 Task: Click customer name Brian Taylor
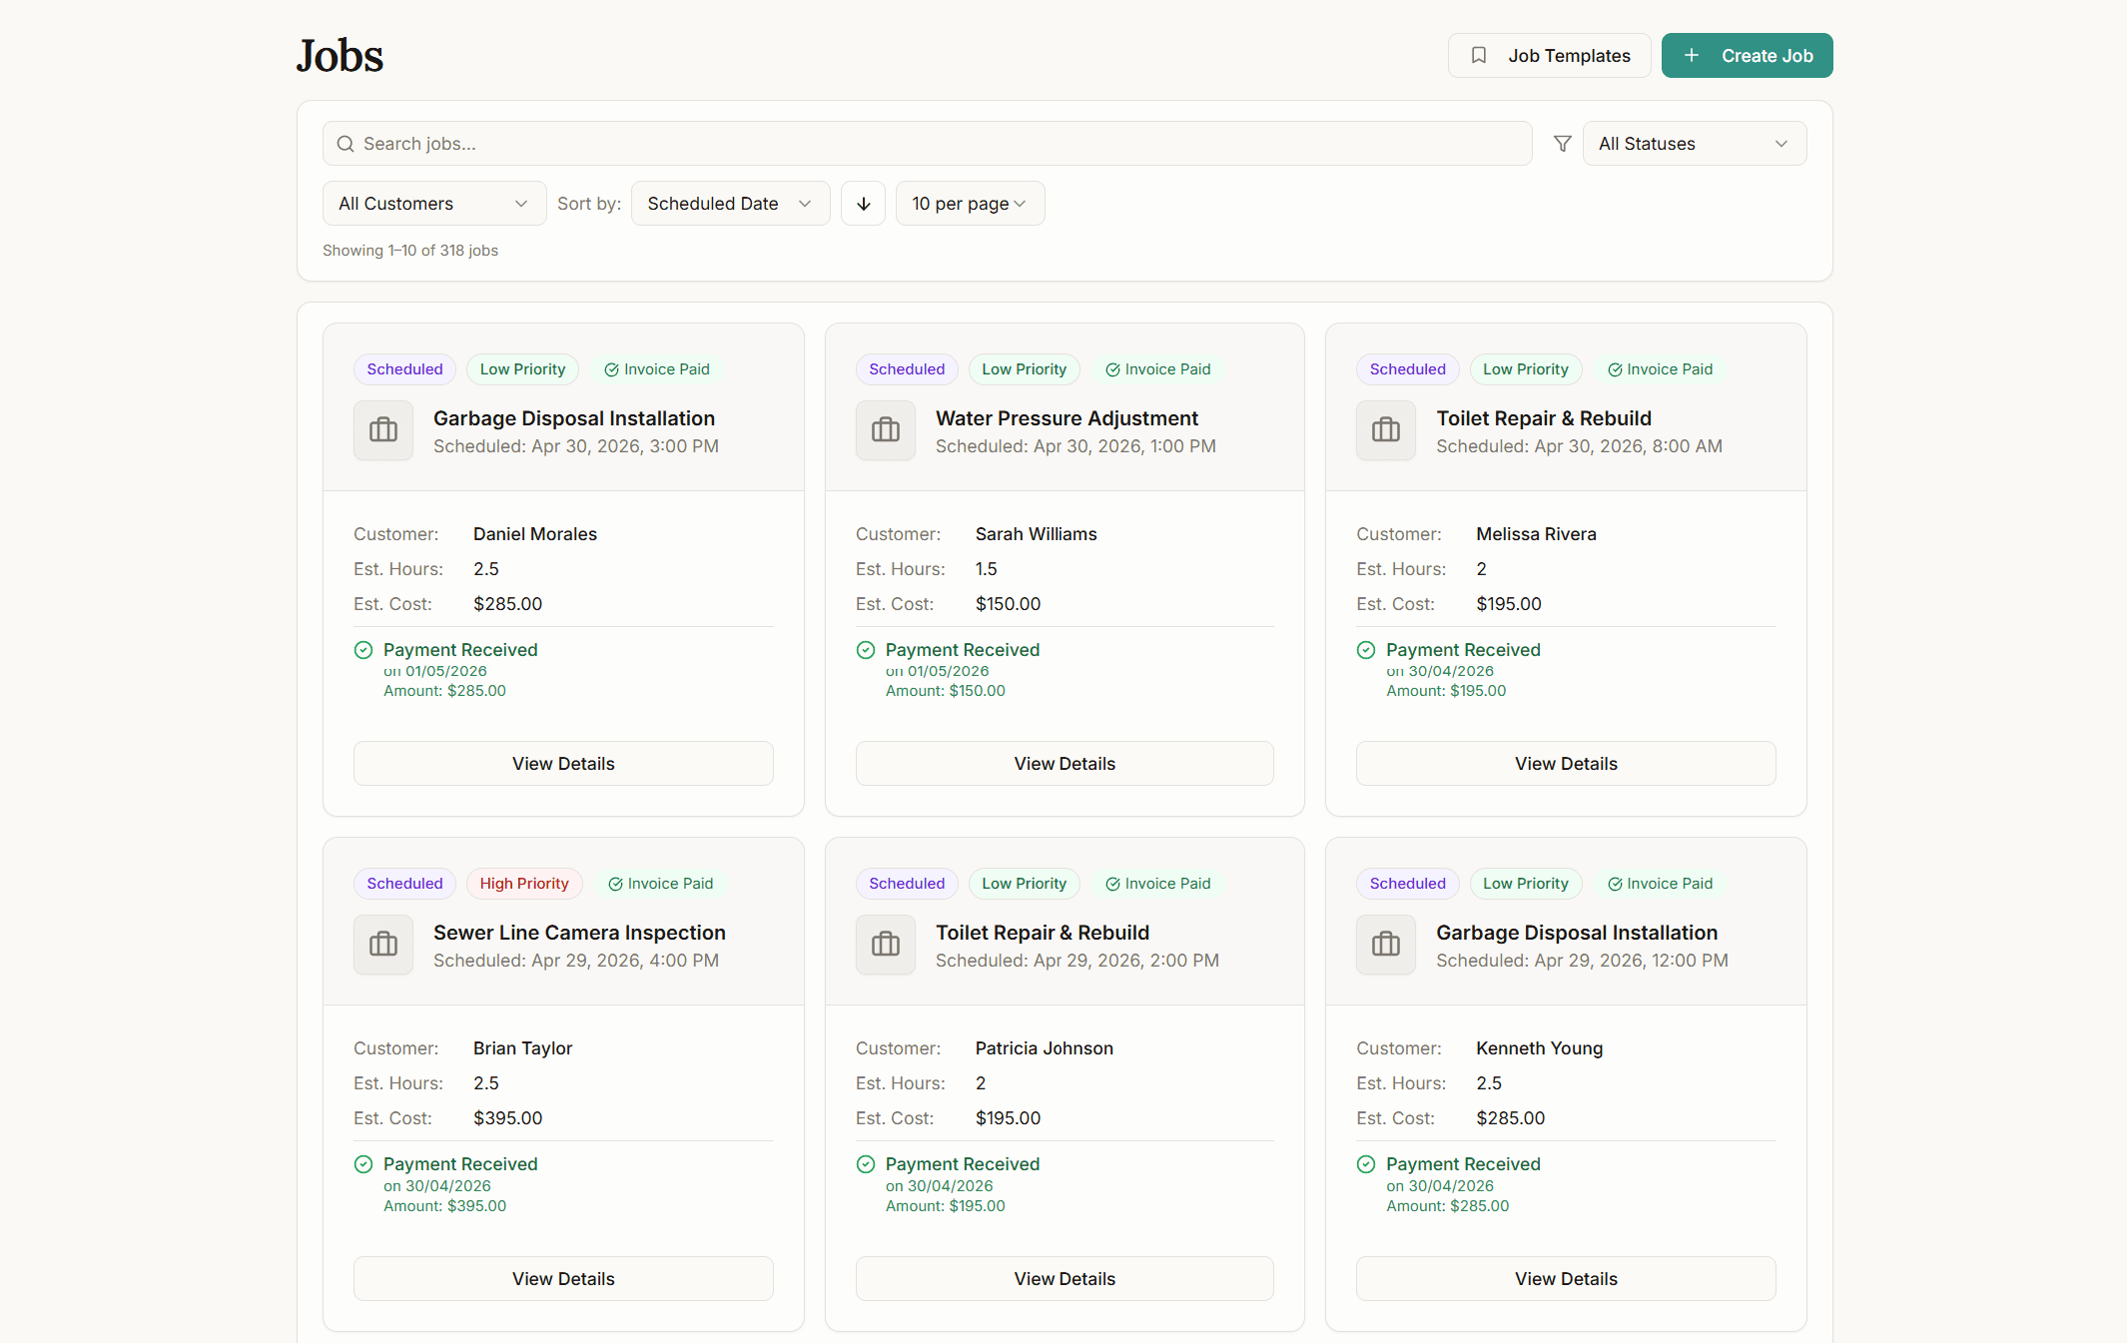click(x=522, y=1048)
